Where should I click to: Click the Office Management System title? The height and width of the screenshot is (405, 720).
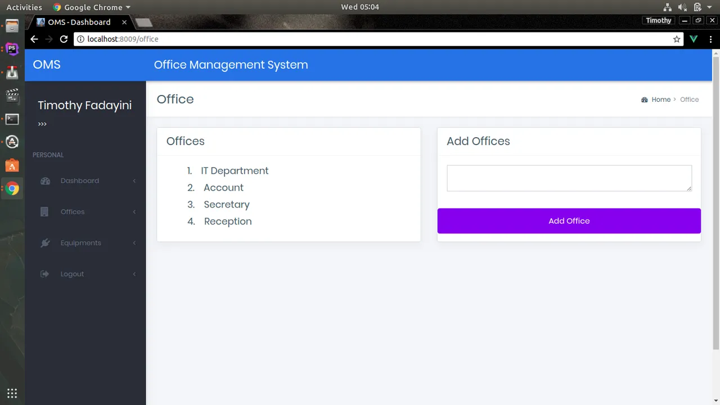coord(231,65)
